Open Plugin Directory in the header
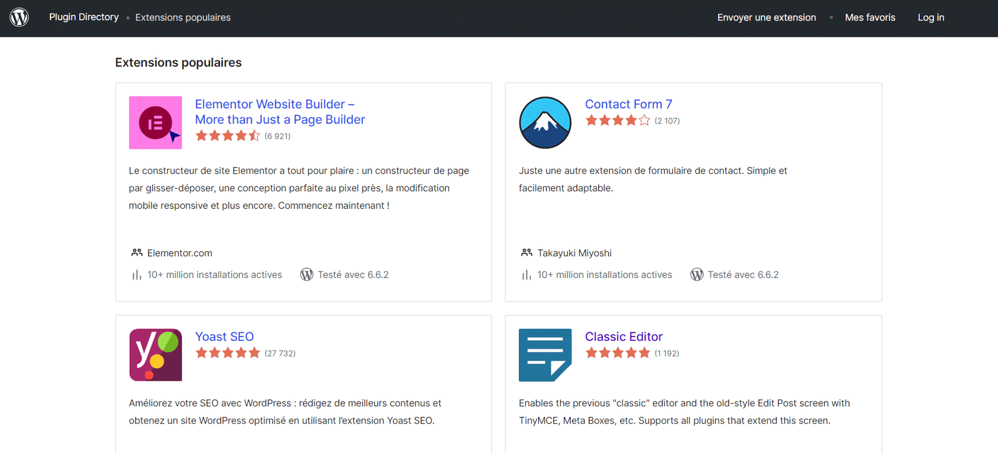Image resolution: width=998 pixels, height=453 pixels. coord(84,17)
